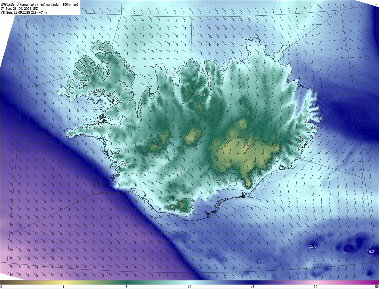Click the "10" tick on the color scale
This screenshot has width=379, height=289.
189,287
